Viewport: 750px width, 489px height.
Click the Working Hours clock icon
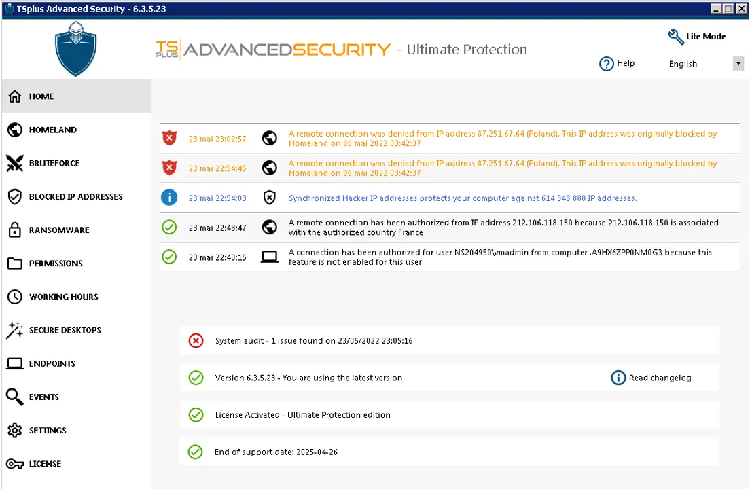[15, 297]
